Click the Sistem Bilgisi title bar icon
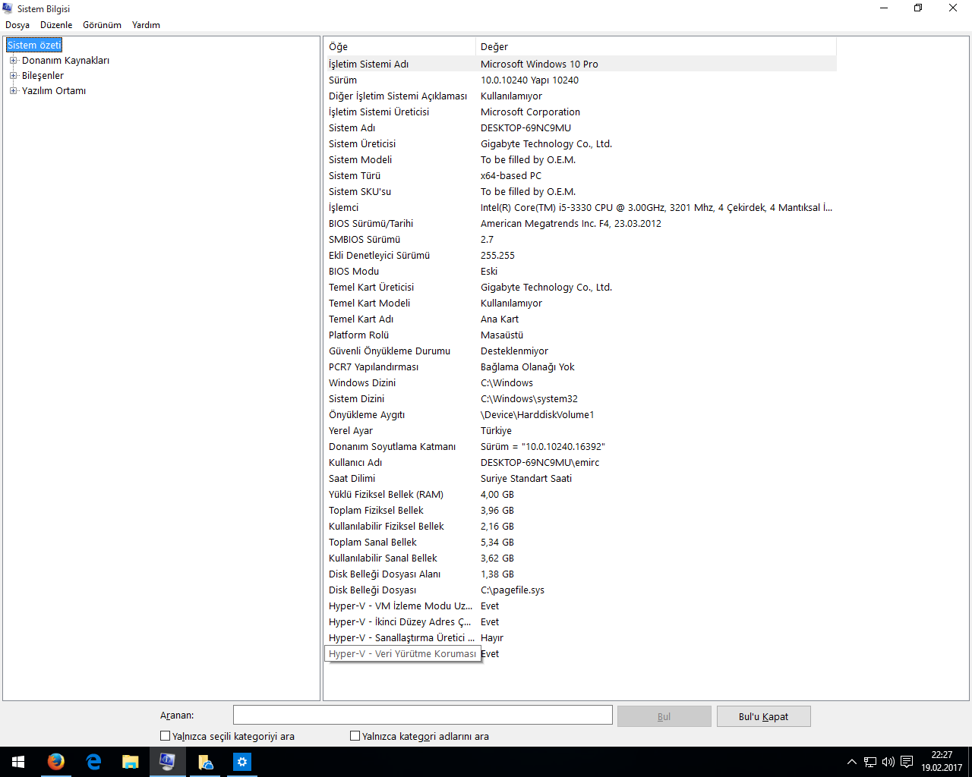Image resolution: width=972 pixels, height=777 pixels. tap(8, 8)
